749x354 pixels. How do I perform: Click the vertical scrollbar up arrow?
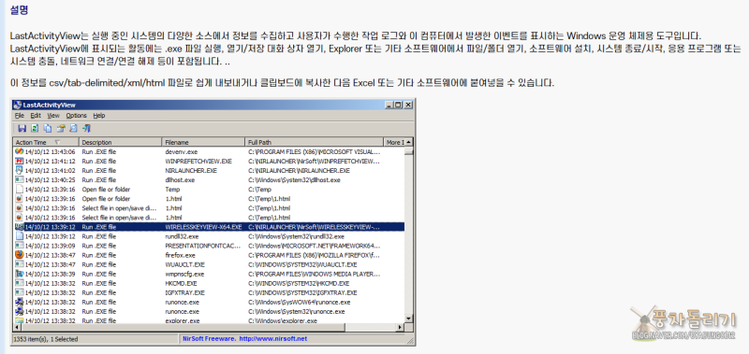(x=409, y=142)
